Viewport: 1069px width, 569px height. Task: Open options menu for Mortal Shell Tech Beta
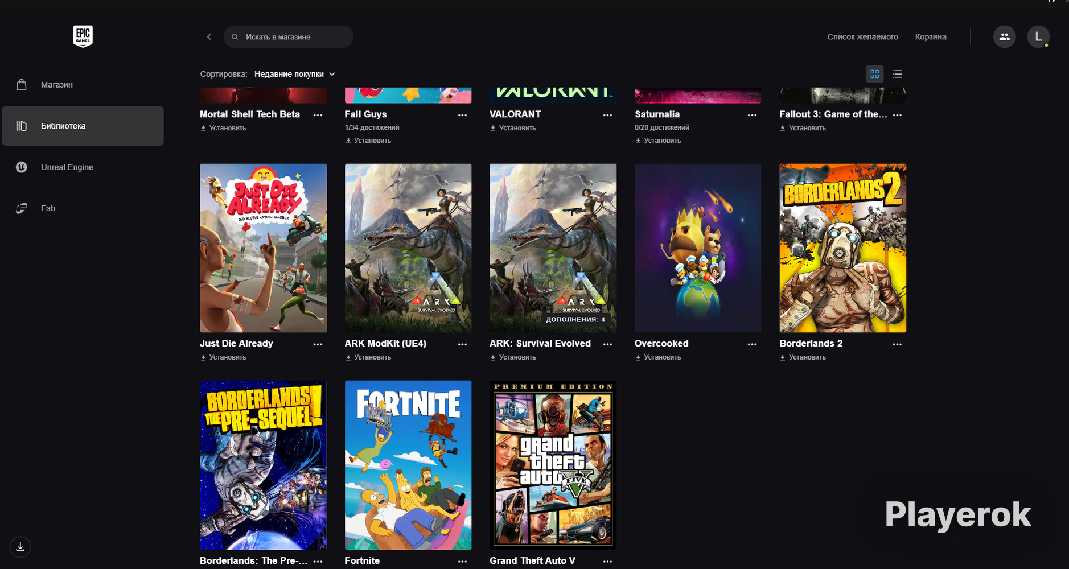click(x=318, y=115)
